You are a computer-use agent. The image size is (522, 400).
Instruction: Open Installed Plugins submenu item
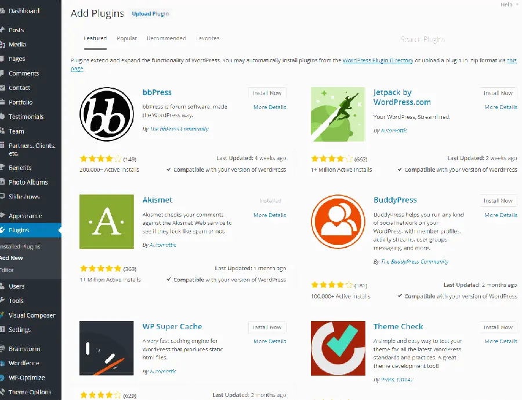[x=20, y=247]
